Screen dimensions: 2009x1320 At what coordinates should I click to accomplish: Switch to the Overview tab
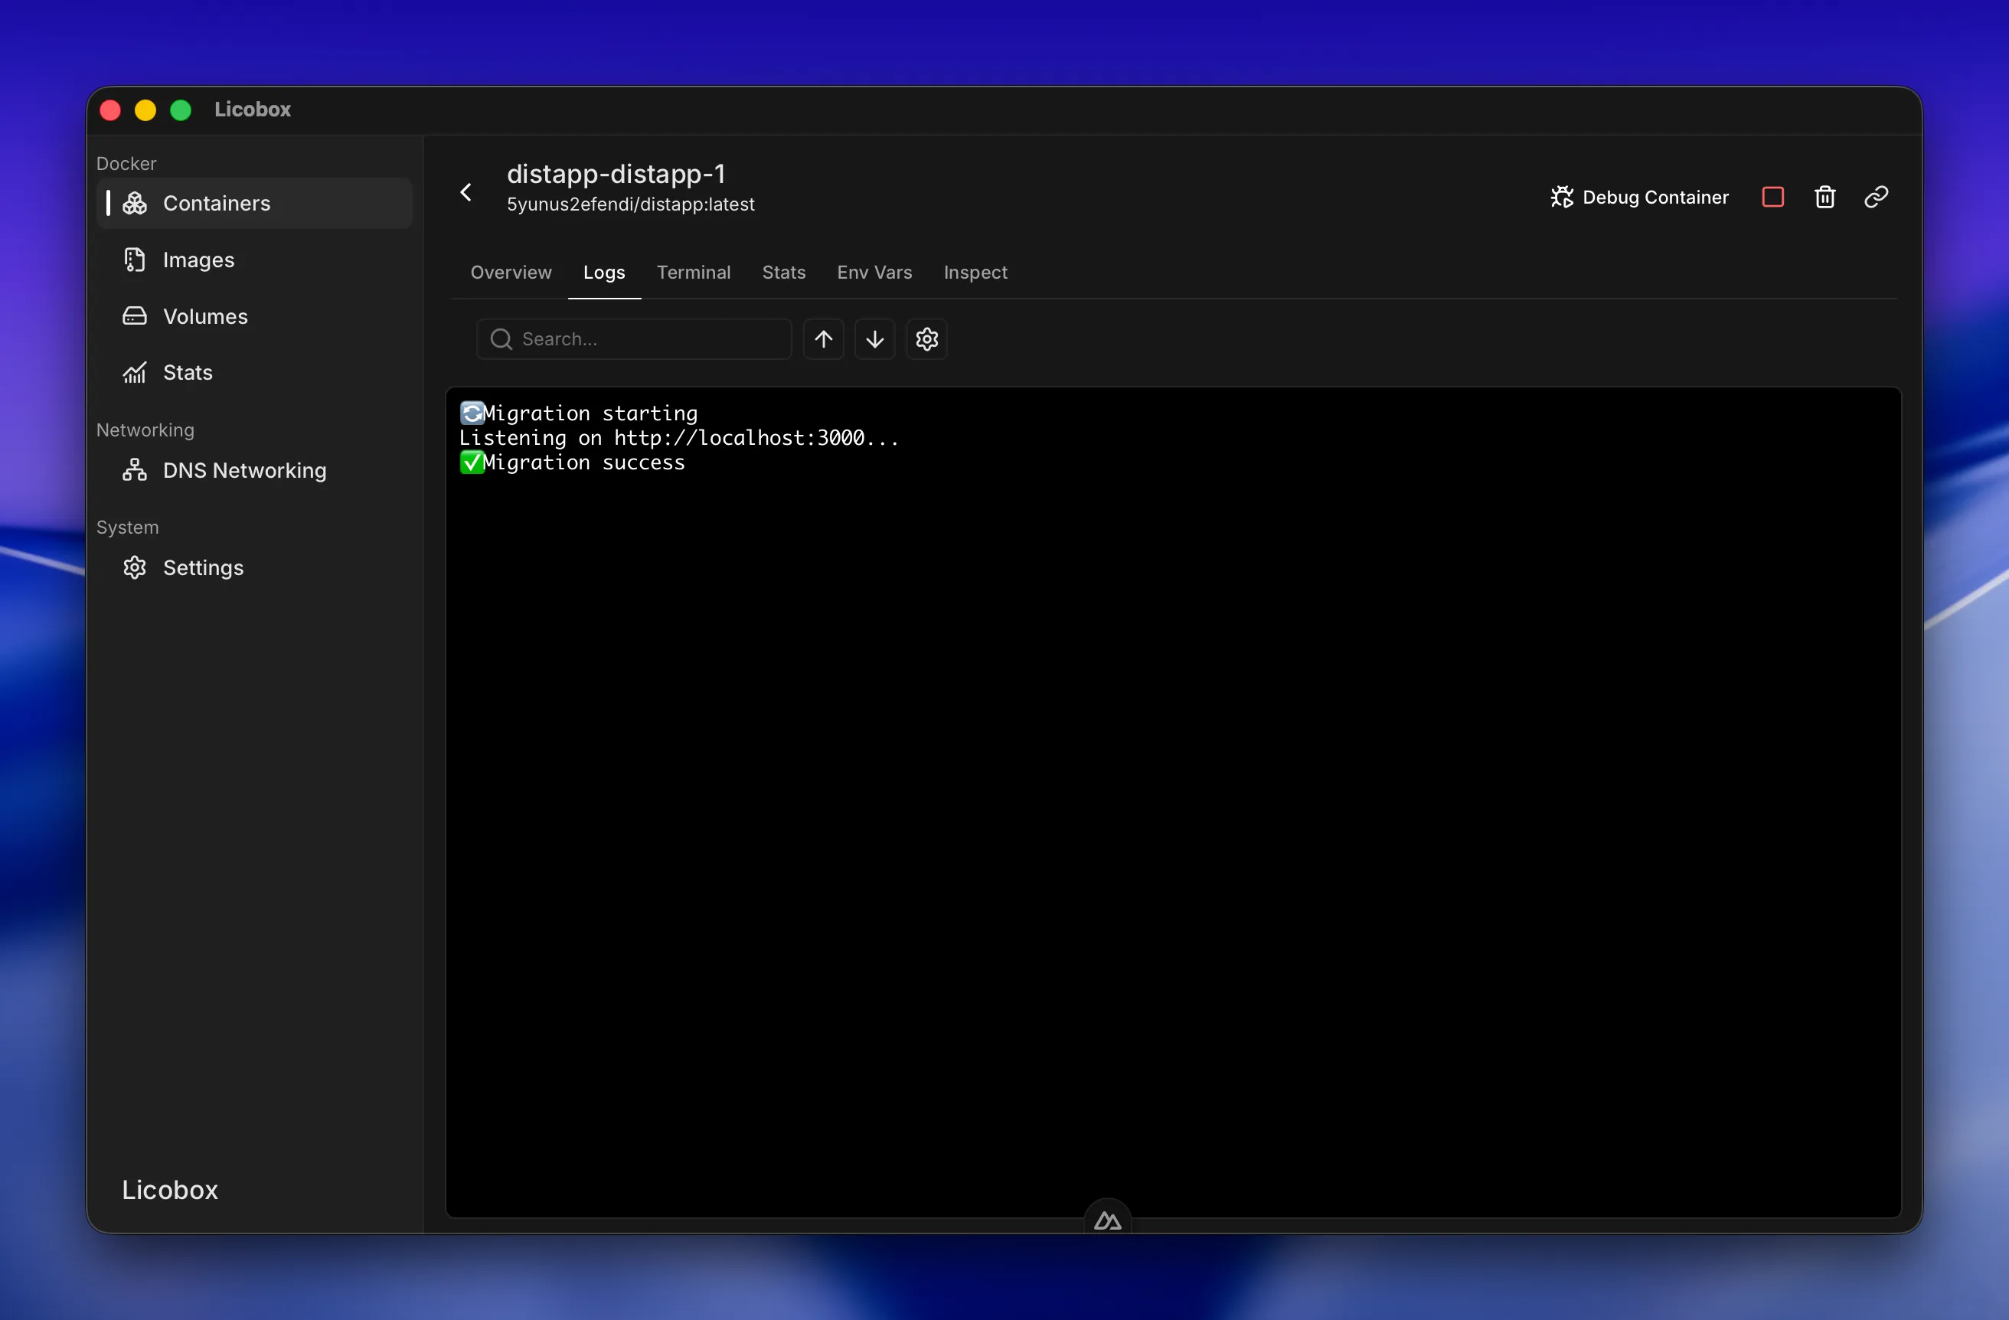coord(511,272)
